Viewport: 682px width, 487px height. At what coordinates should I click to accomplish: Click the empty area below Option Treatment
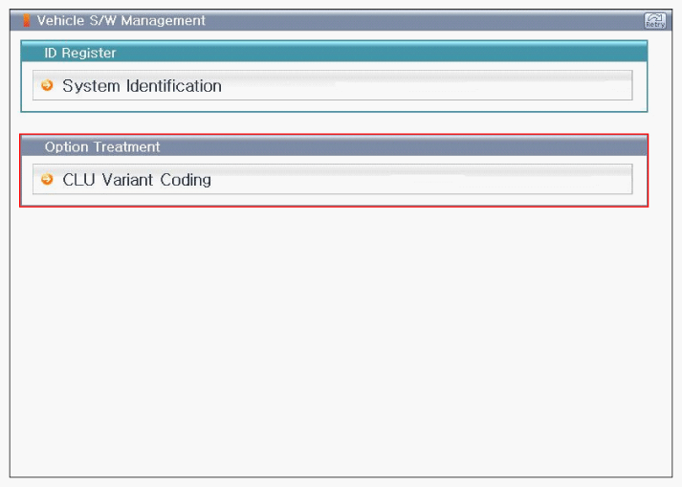coord(335,335)
